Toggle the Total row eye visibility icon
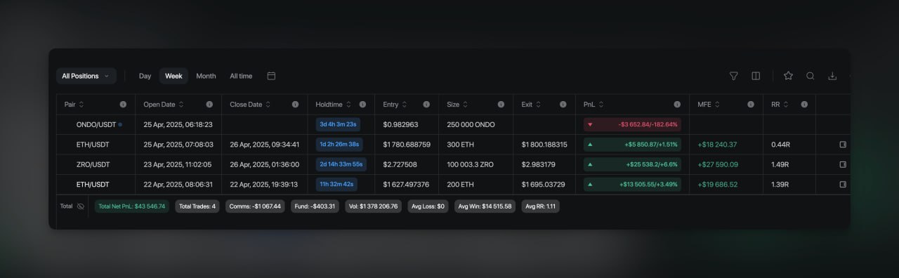This screenshot has width=899, height=278. point(80,206)
